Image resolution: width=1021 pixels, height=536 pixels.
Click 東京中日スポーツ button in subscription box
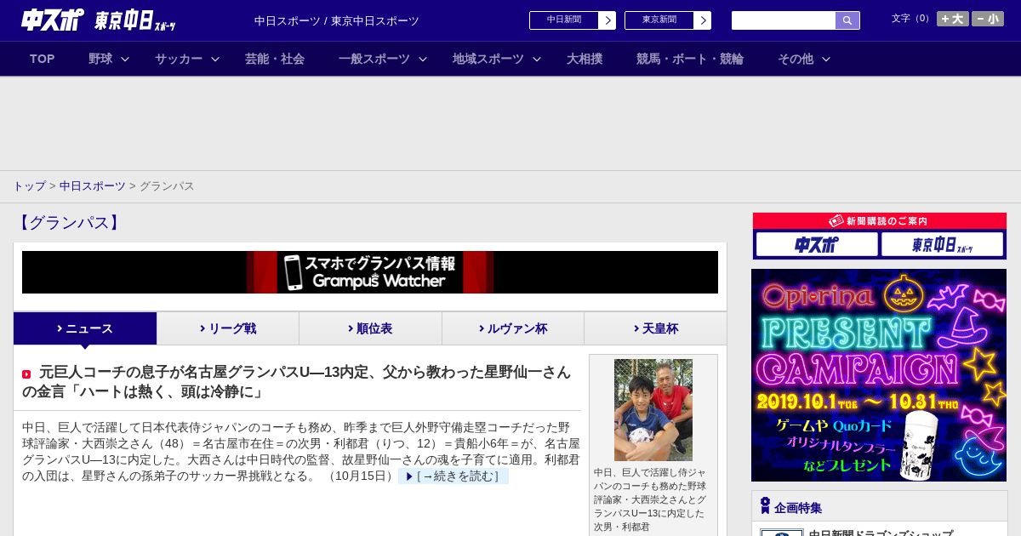coord(943,245)
